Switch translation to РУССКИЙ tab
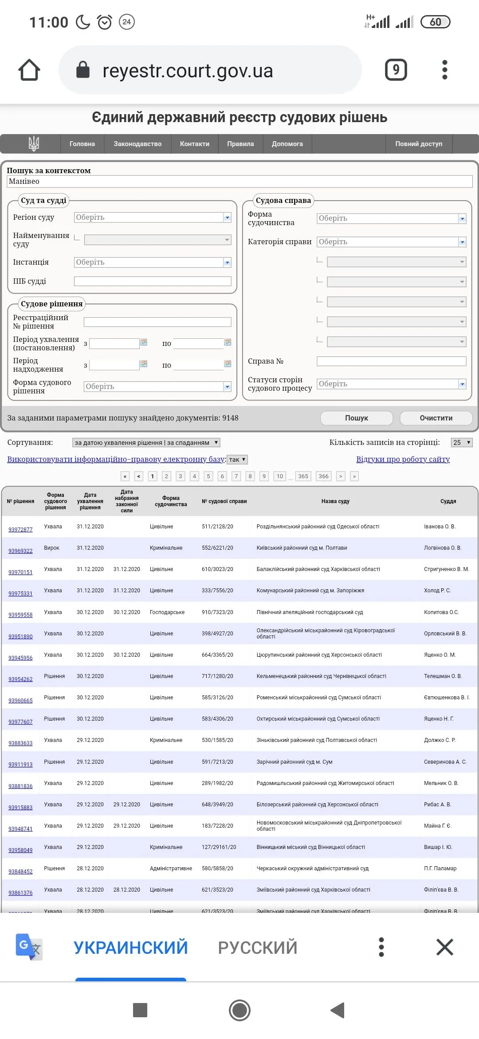Viewport: 479px width, 1039px height. point(257,947)
